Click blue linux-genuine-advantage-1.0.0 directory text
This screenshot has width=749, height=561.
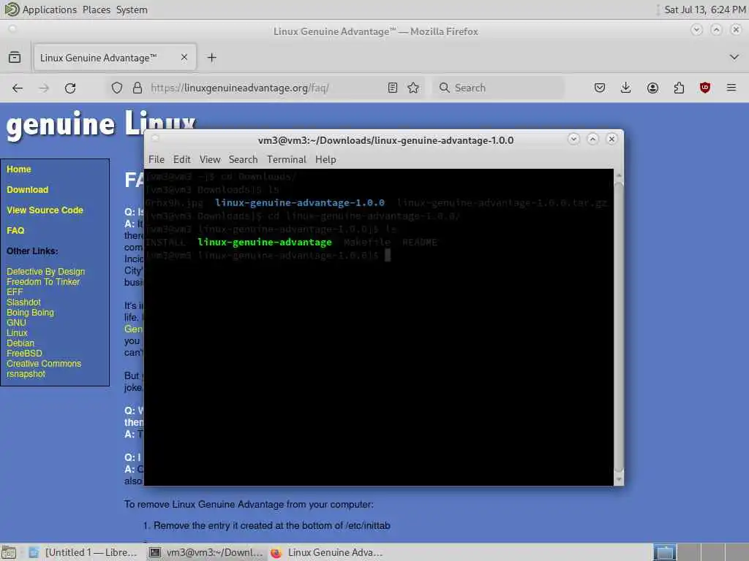pos(299,203)
